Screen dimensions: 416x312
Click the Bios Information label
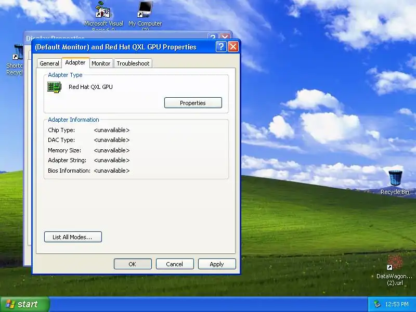(69, 171)
